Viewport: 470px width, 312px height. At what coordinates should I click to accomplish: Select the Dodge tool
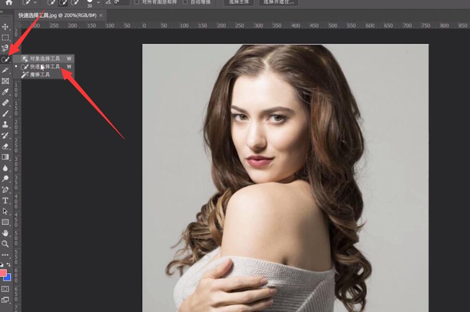5,179
